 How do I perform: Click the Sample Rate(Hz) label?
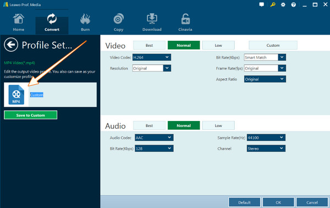point(232,138)
